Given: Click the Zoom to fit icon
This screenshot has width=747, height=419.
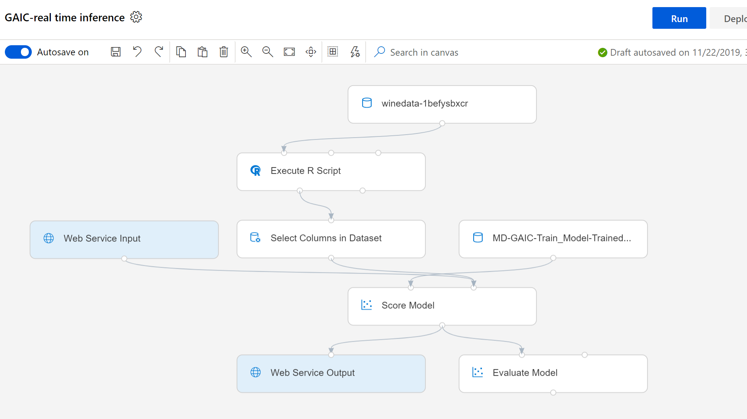Looking at the screenshot, I should [x=289, y=52].
